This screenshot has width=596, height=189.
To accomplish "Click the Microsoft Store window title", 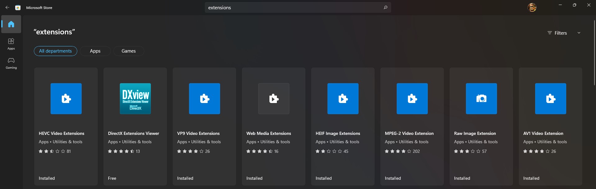I will (39, 7).
